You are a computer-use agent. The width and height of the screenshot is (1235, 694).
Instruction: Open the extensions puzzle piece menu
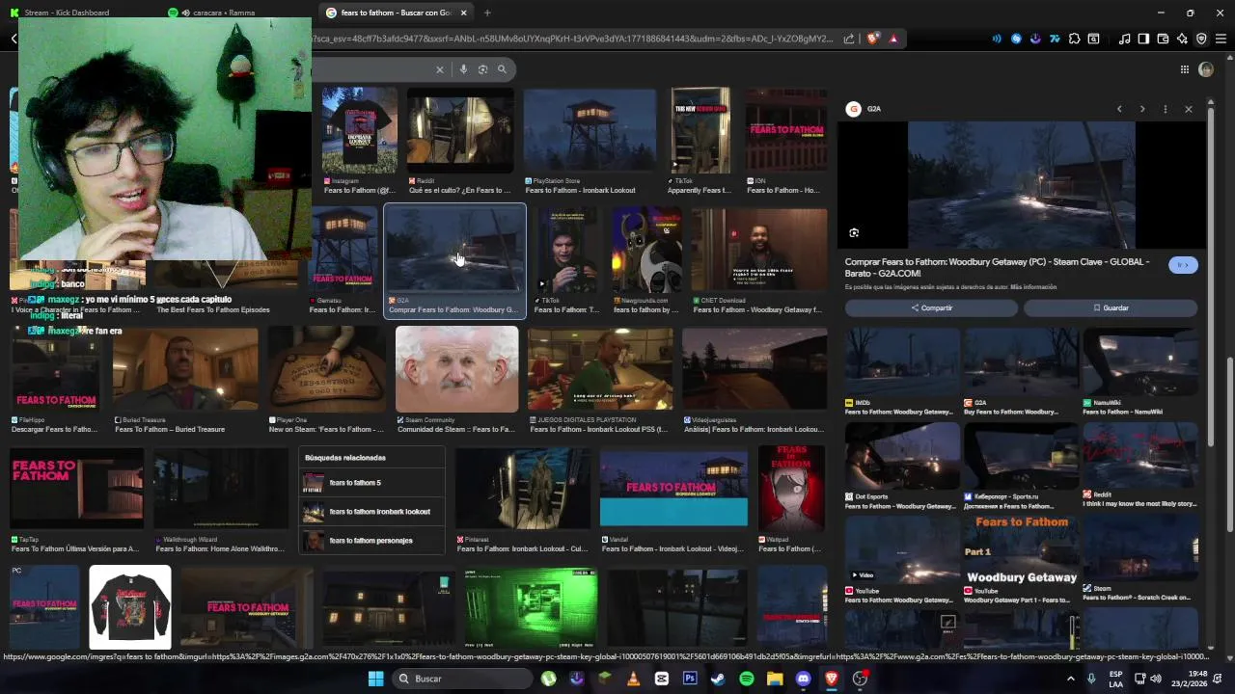[x=1074, y=39]
